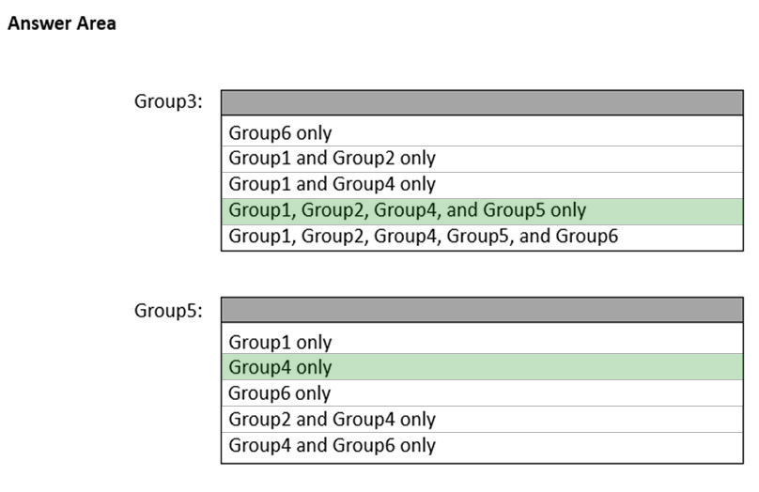The height and width of the screenshot is (492, 759).
Task: Select 'Group1 only' under Group5
Action: (x=280, y=343)
